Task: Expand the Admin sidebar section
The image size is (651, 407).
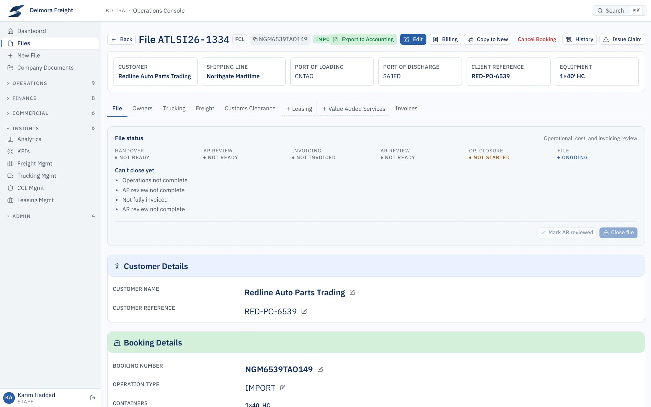Action: point(50,216)
